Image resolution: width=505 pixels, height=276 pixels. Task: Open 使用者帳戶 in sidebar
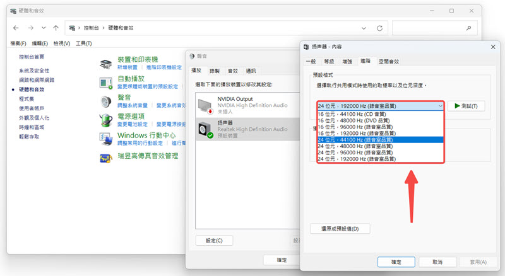point(32,108)
